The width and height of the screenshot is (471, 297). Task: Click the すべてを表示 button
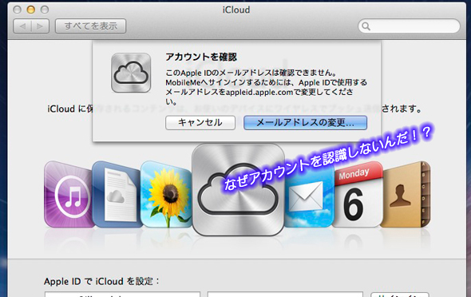click(x=91, y=26)
